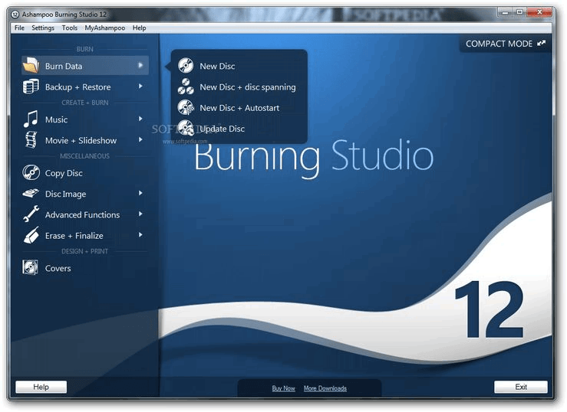Image resolution: width=567 pixels, height=412 pixels.
Task: Select the Backup + Restore label
Action: pyautogui.click(x=77, y=87)
